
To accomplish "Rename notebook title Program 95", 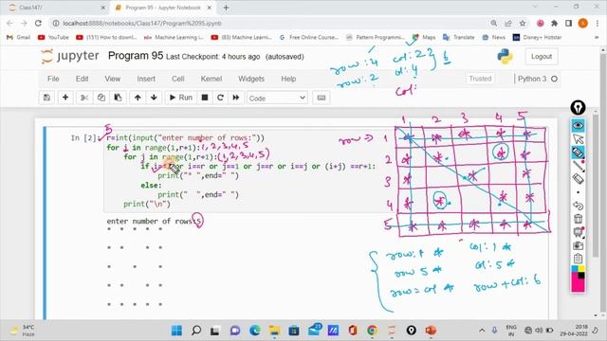I will (x=136, y=56).
